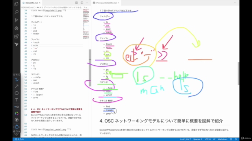Click '- man' text on line 53
Screen dimensions: 252x141
[34, 80]
